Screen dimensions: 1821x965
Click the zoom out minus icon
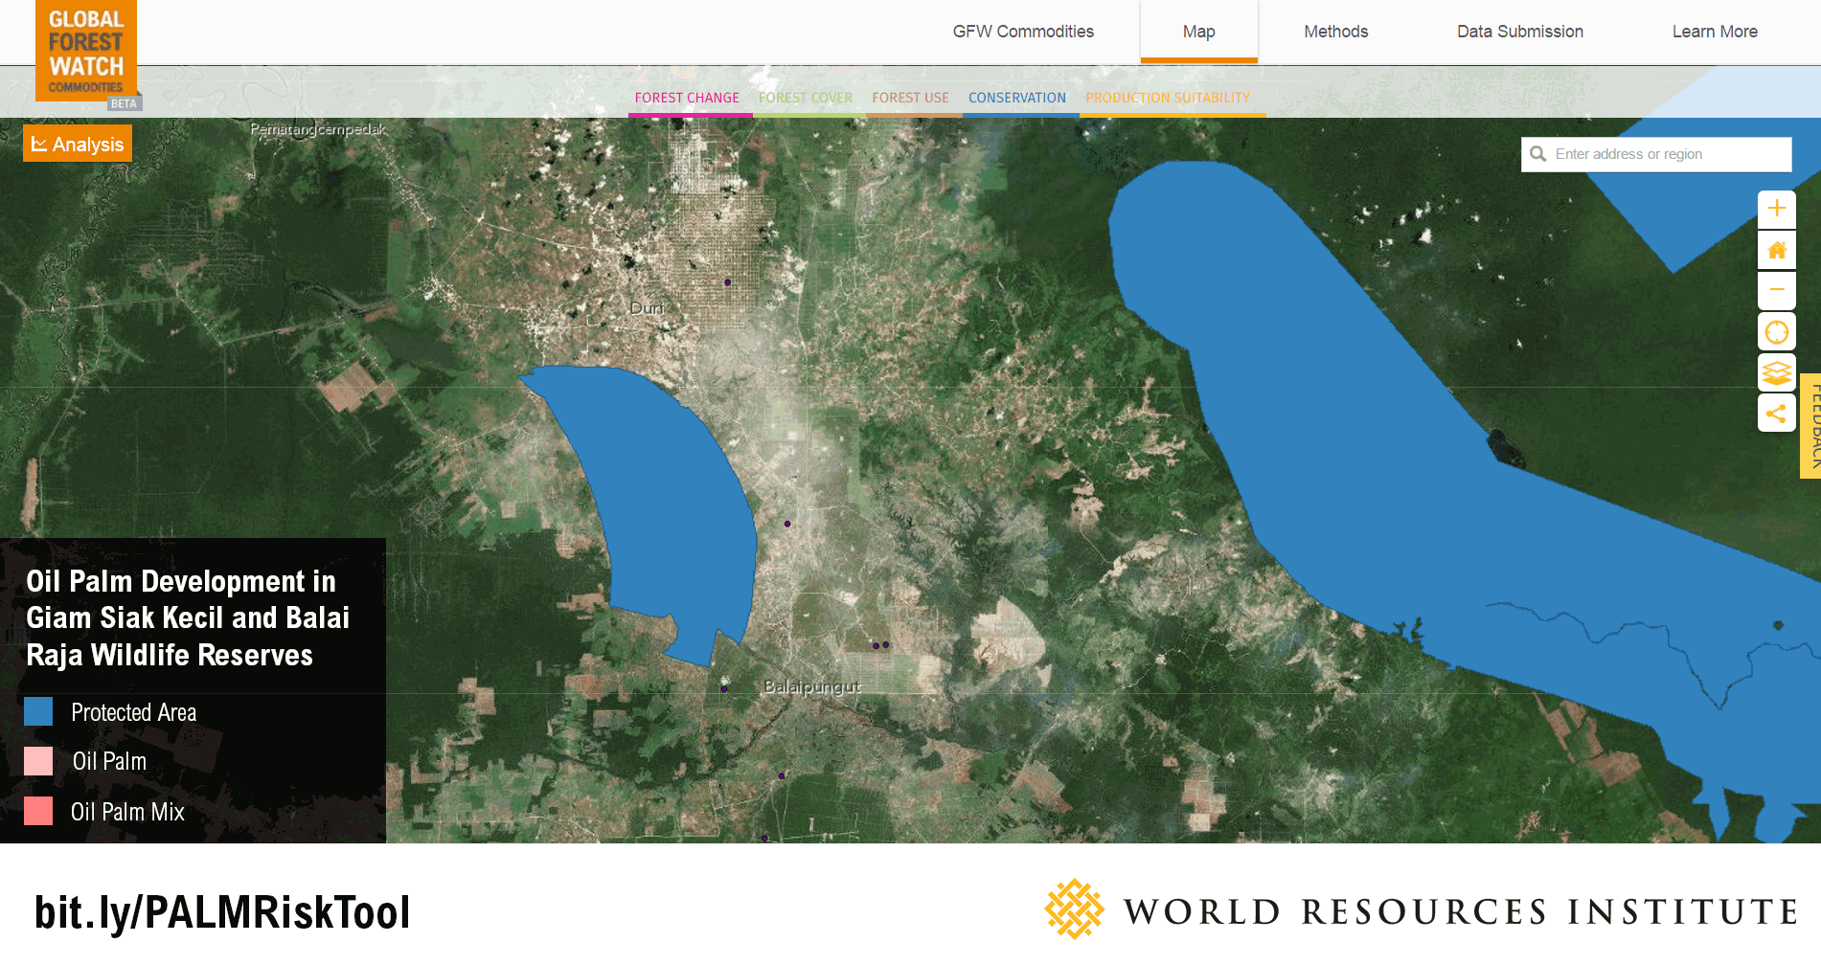pos(1776,290)
